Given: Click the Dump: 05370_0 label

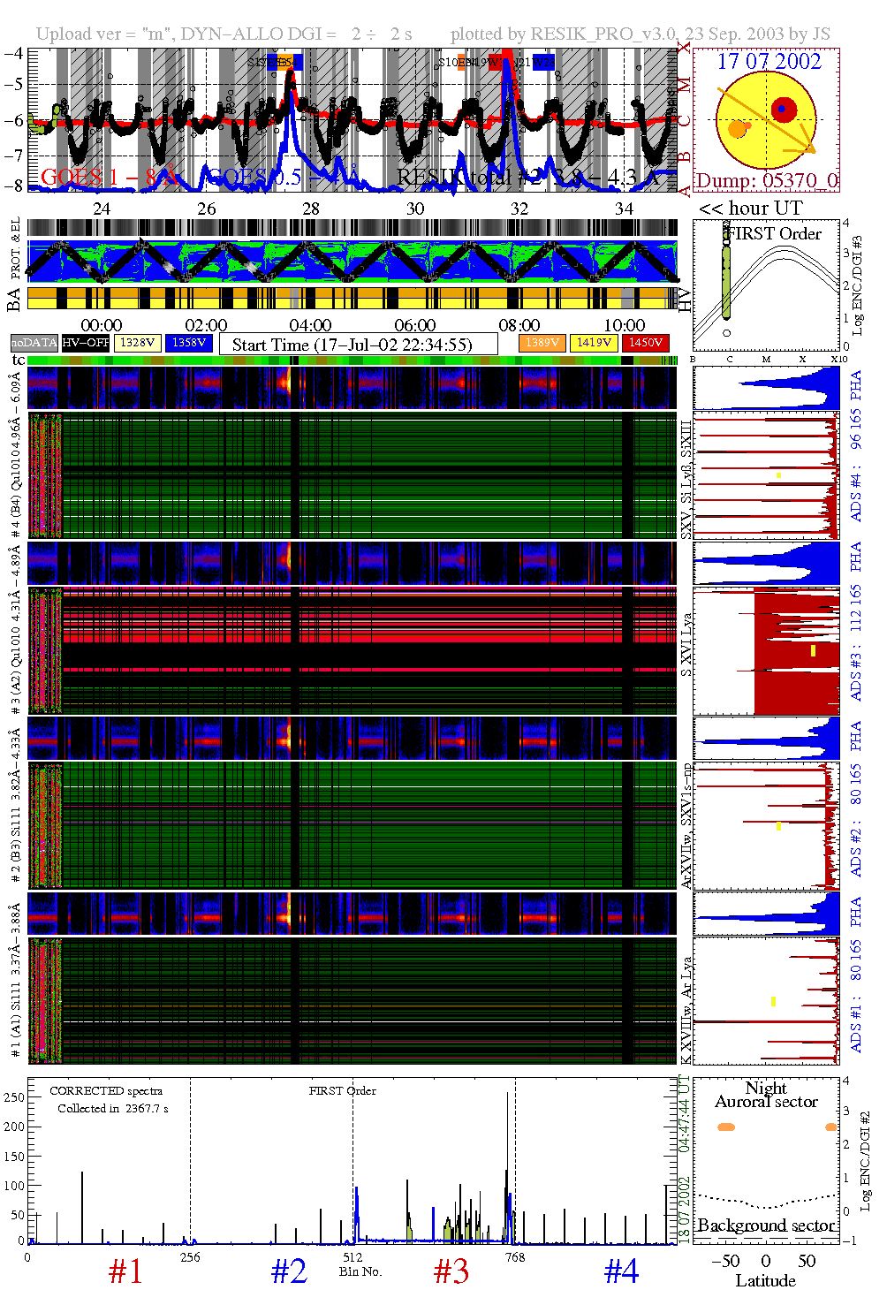Looking at the screenshot, I should pyautogui.click(x=766, y=181).
